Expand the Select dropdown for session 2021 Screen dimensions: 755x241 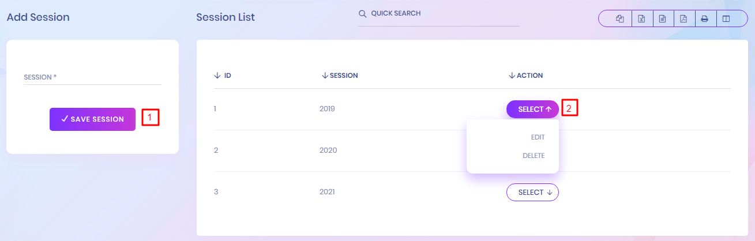(532, 193)
